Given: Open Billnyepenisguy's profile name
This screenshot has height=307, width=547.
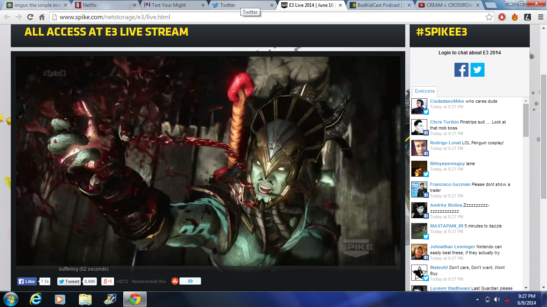Looking at the screenshot, I should (x=447, y=163).
